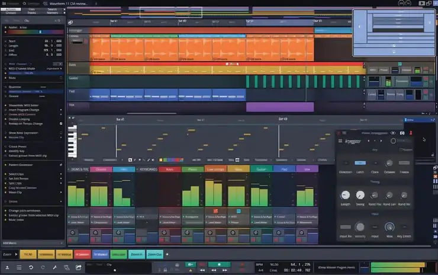Toggle the Input Thru switch in Arpeggiator
Screen dimensions: 438x275
(x=346, y=227)
